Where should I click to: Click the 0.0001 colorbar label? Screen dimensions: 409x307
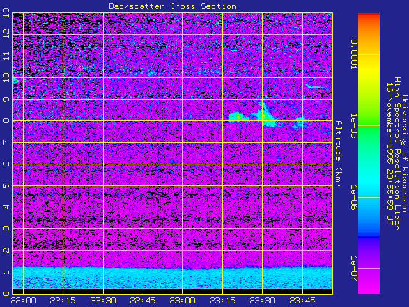[353, 54]
